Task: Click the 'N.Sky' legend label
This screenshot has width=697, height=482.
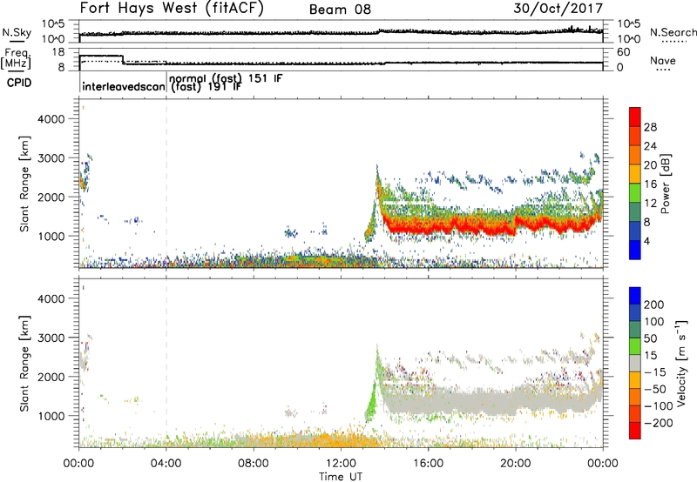Action: (x=17, y=32)
